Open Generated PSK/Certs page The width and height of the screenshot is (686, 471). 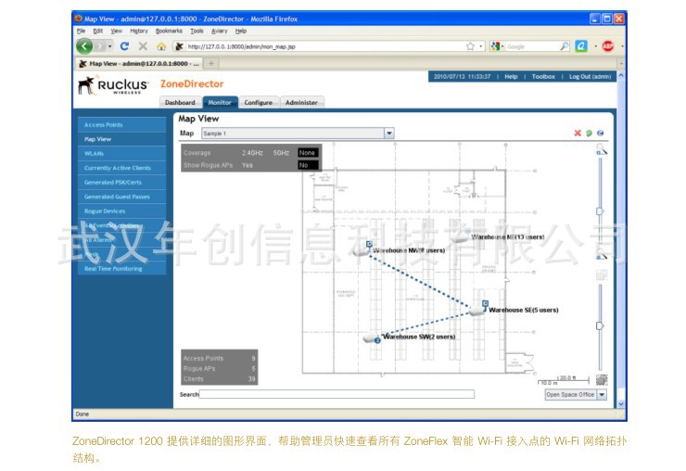(x=122, y=183)
